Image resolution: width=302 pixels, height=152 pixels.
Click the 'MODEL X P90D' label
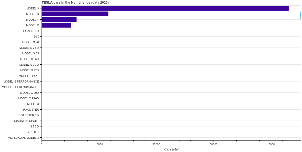[x=28, y=98]
